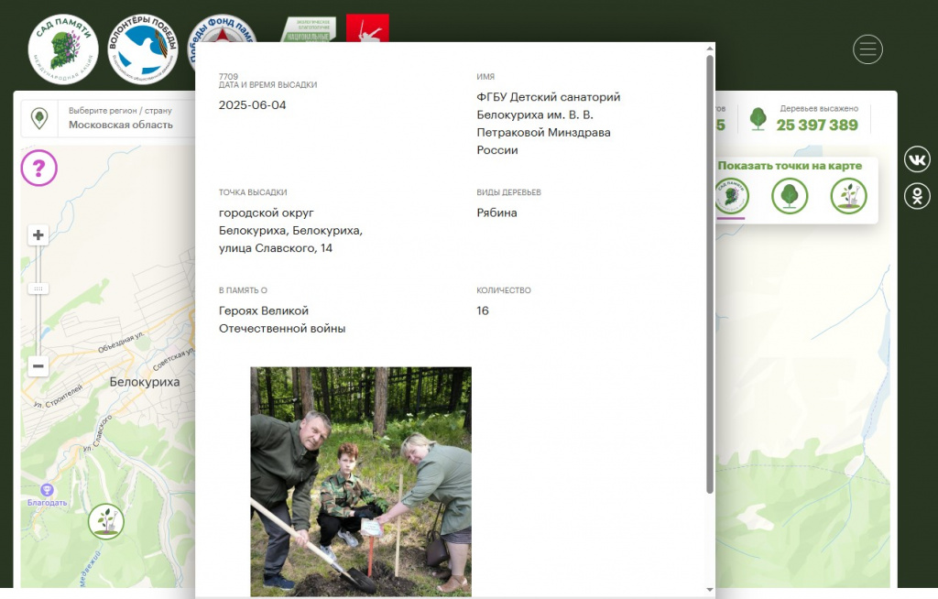Screen dimensions: 938x599
Task: Click the Объездная ул. street label
Action: coord(122,343)
